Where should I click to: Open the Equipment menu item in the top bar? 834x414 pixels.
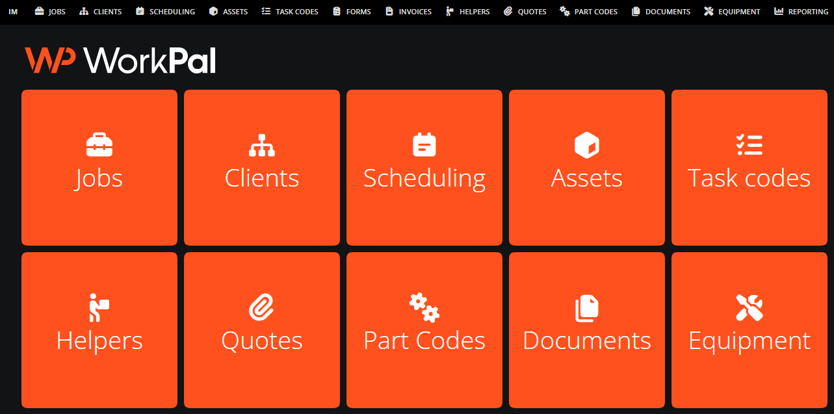732,11
